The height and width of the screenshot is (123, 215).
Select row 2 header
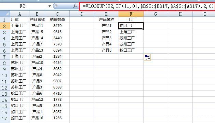coord(5,26)
